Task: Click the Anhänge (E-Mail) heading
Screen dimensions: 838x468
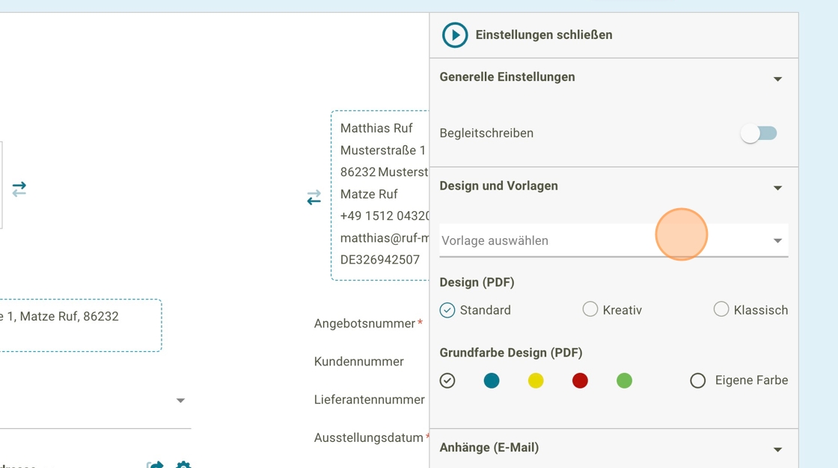Action: coord(489,448)
